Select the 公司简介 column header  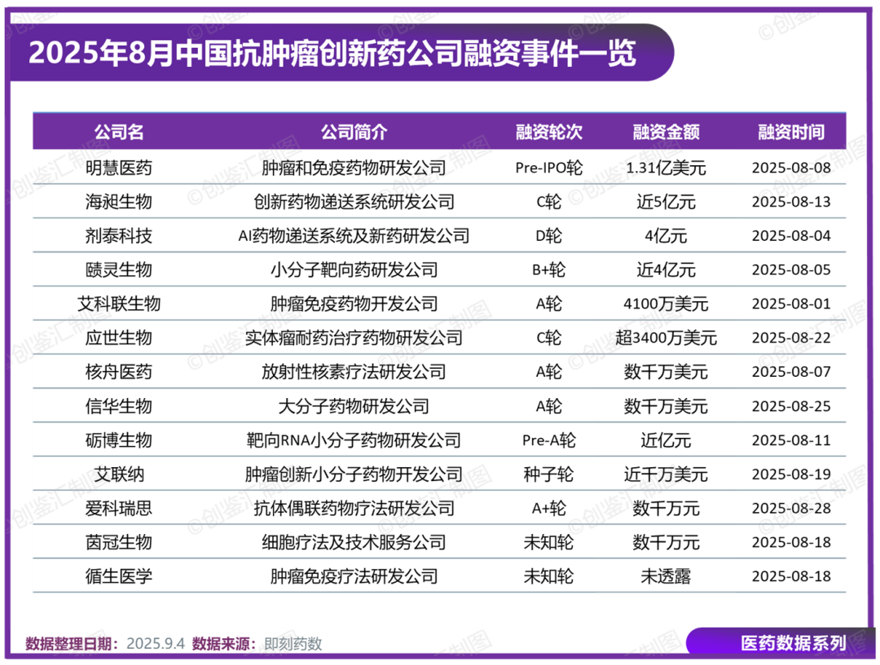354,133
